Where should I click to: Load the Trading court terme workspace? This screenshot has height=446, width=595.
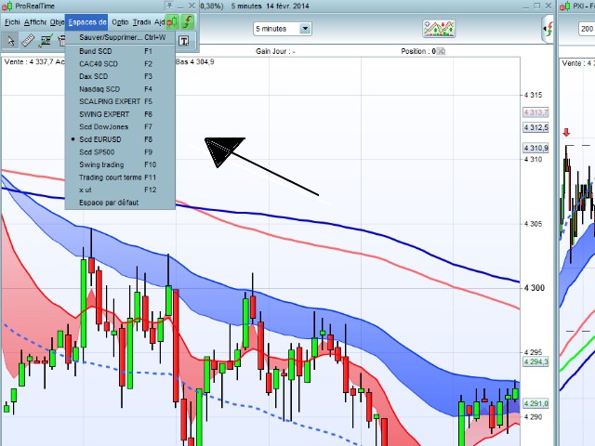[120, 177]
